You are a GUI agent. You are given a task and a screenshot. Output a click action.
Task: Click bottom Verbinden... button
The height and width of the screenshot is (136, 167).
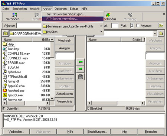tap(16, 132)
